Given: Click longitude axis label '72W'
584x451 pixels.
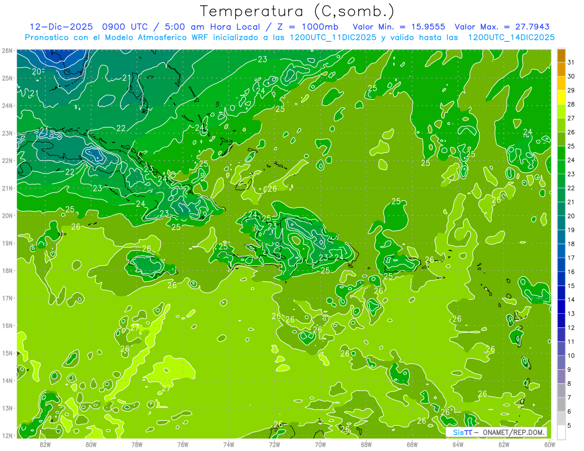Looking at the screenshot, I should 274,444.
